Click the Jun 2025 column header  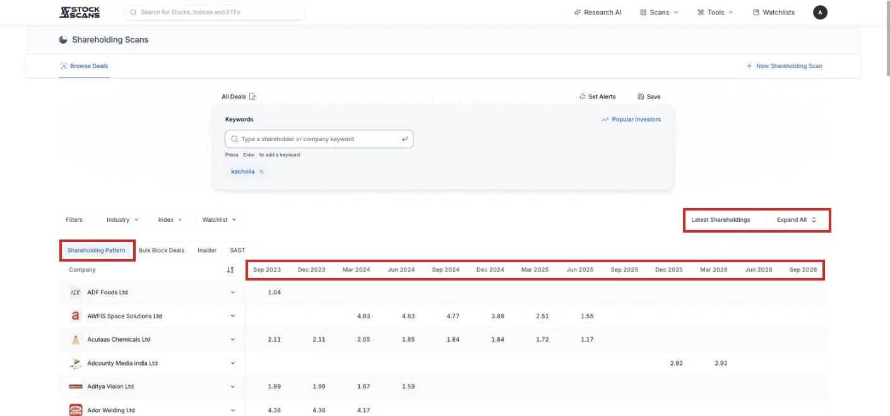tap(580, 270)
